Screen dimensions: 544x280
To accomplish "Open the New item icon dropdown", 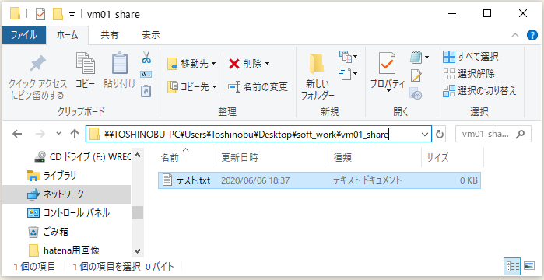I will click(x=348, y=57).
